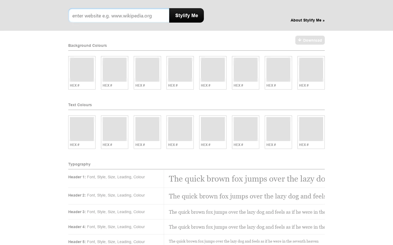Click the Header 1 sample sentence
This screenshot has height=245, width=393.
247,179
